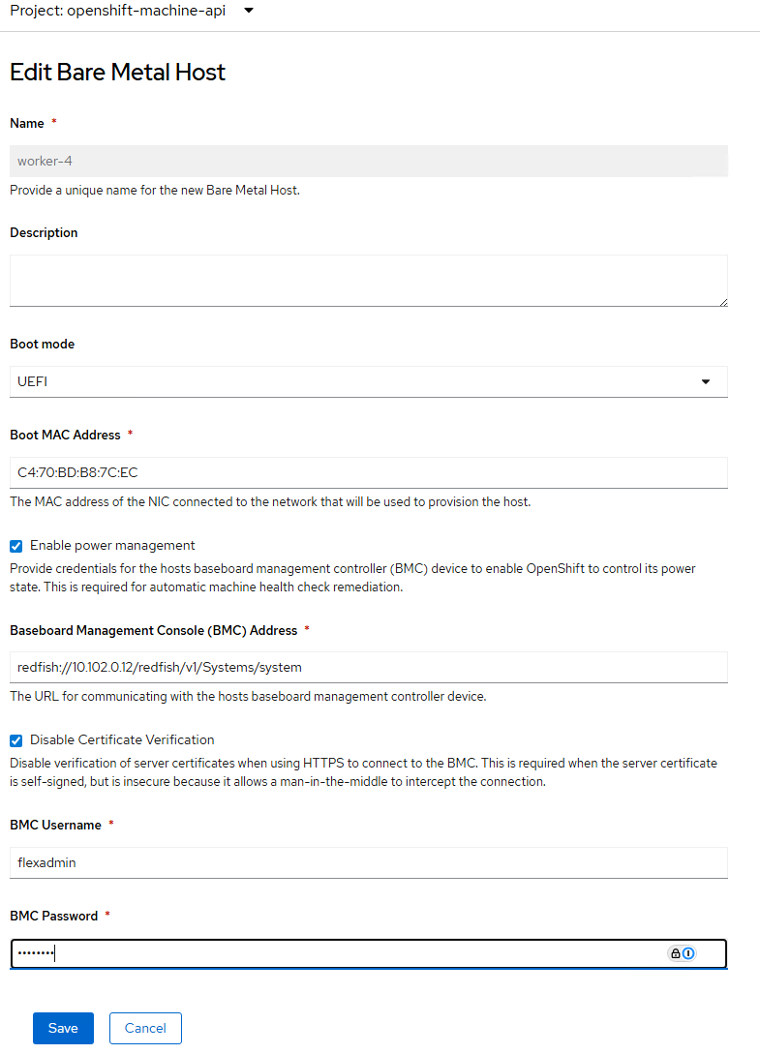This screenshot has height=1054, width=760.
Task: Click into the Description text area
Action: [x=368, y=281]
